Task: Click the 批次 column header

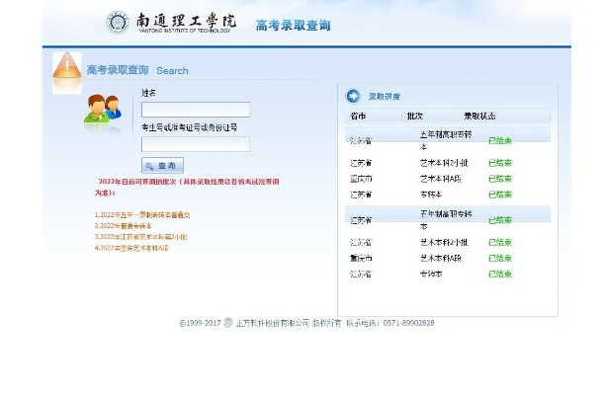Action: [414, 116]
